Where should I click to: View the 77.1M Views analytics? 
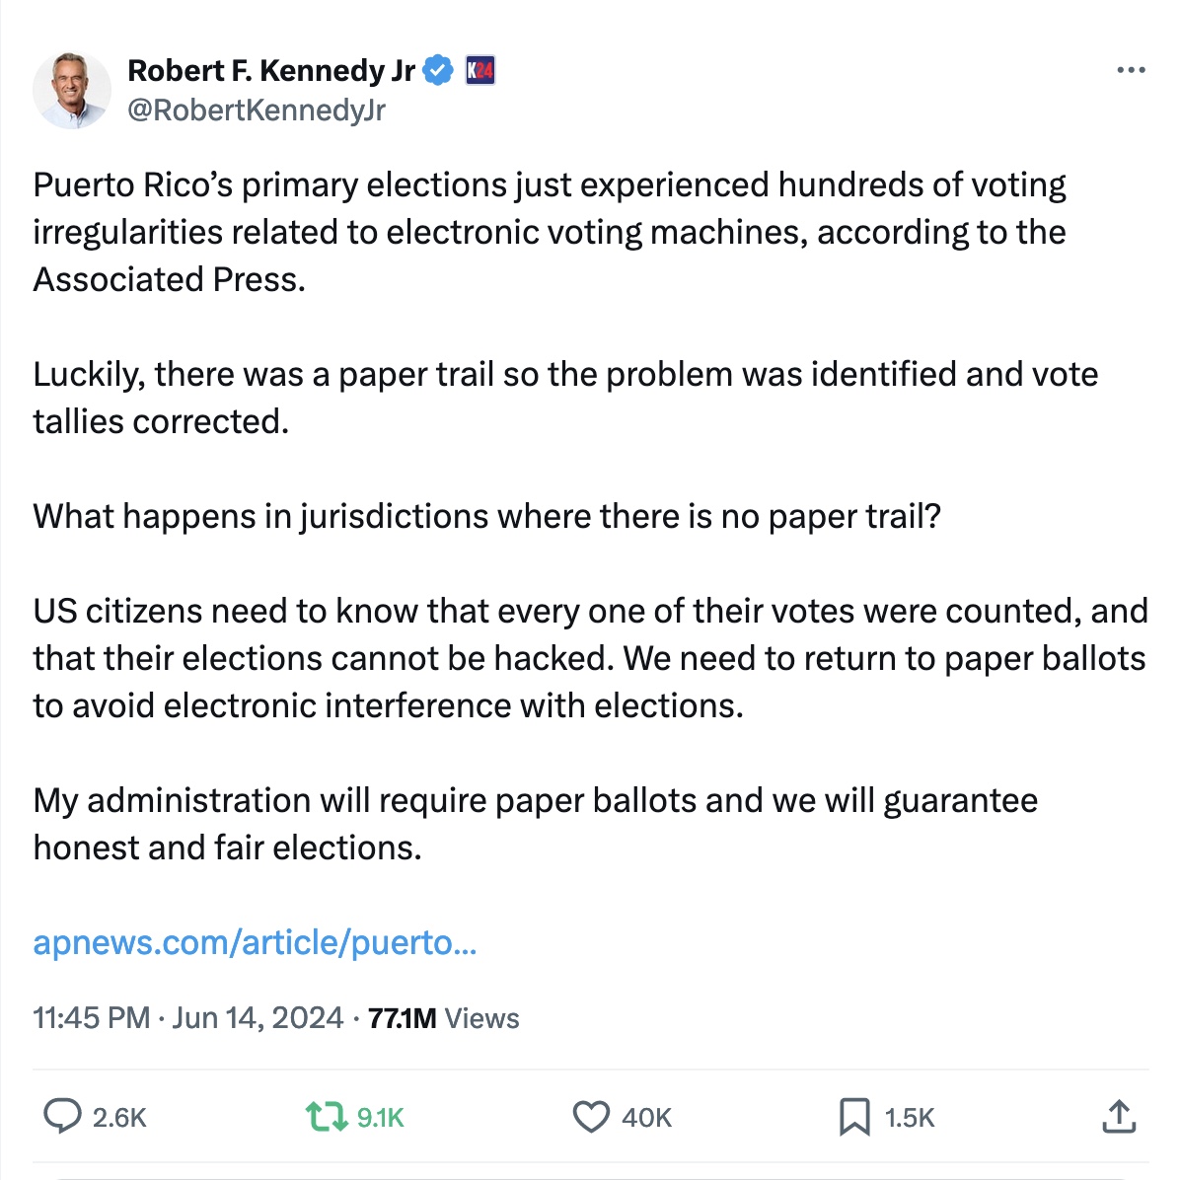click(443, 1018)
